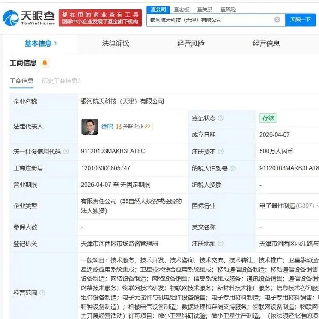Click help icon next to 注册地址

click(x=221, y=244)
